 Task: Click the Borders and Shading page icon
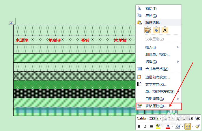point(139,77)
